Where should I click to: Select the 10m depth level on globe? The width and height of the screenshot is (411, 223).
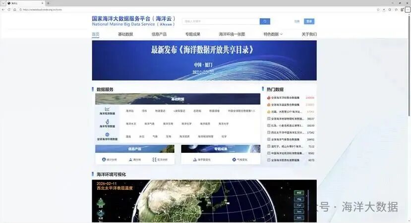[x=299, y=199]
